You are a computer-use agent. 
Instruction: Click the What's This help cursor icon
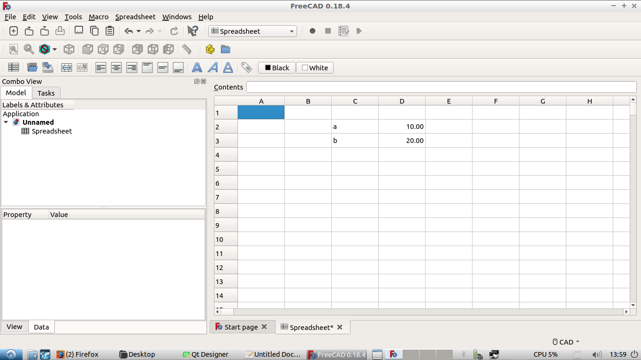pos(192,31)
